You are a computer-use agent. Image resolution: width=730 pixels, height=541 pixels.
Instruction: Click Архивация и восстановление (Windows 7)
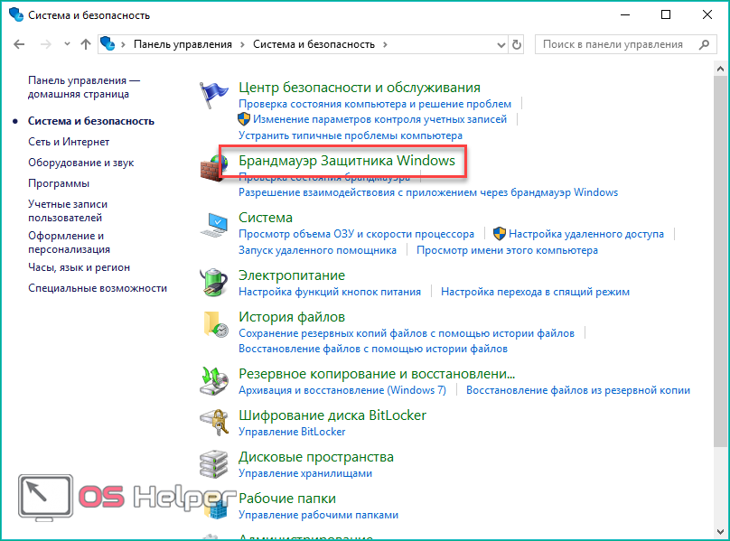coord(342,390)
